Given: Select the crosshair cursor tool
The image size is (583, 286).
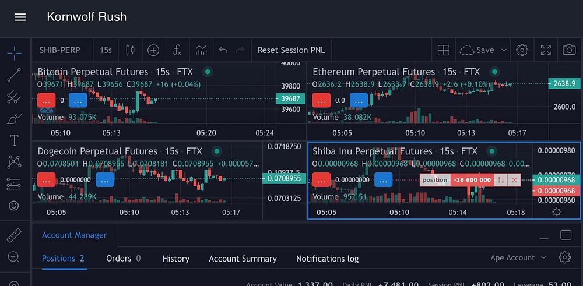Looking at the screenshot, I should (x=14, y=53).
